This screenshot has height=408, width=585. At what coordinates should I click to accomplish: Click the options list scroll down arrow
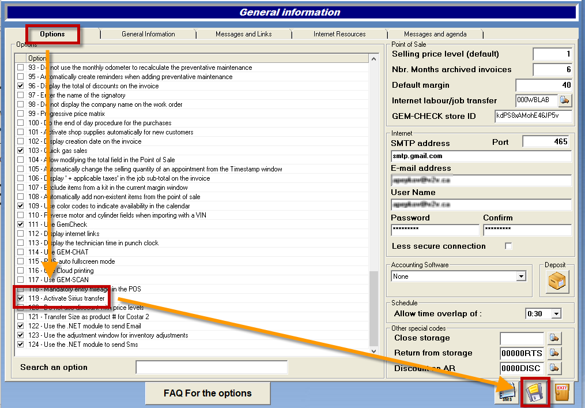point(373,350)
